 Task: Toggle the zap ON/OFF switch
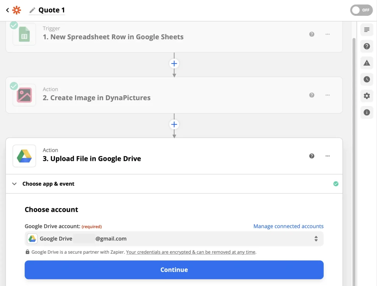coord(361,10)
